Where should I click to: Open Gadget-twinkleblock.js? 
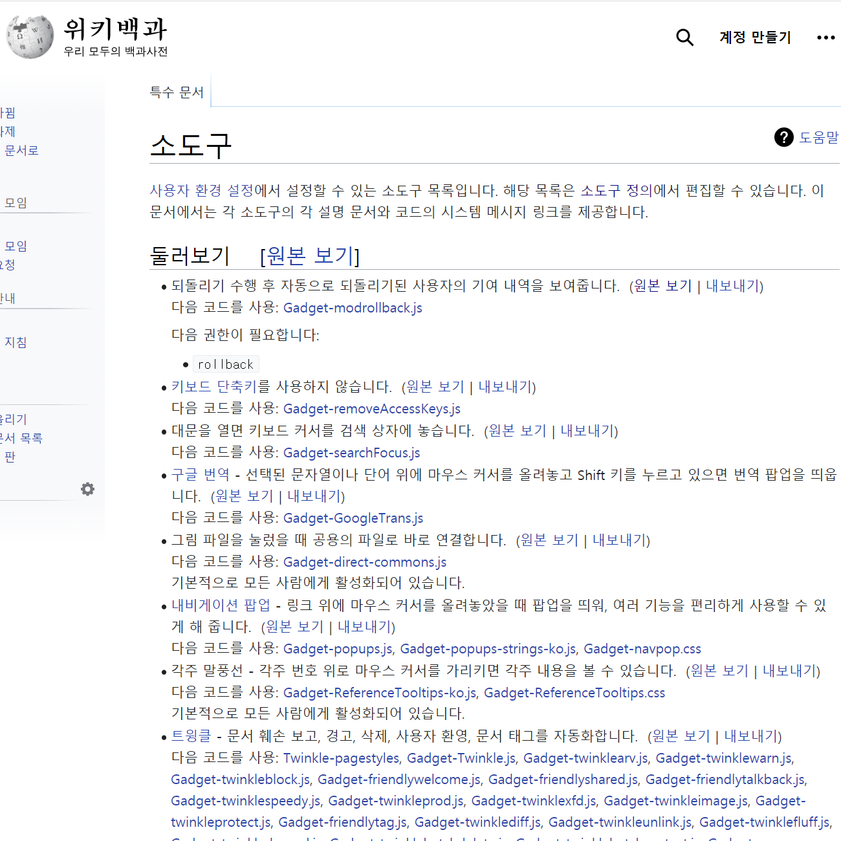(241, 780)
